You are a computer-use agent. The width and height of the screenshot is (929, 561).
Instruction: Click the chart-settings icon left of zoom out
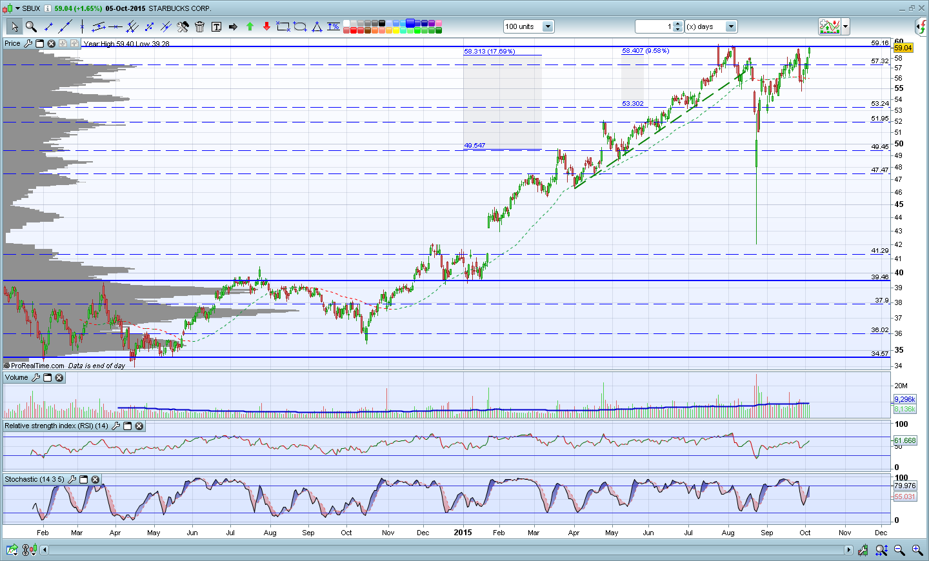(864, 550)
